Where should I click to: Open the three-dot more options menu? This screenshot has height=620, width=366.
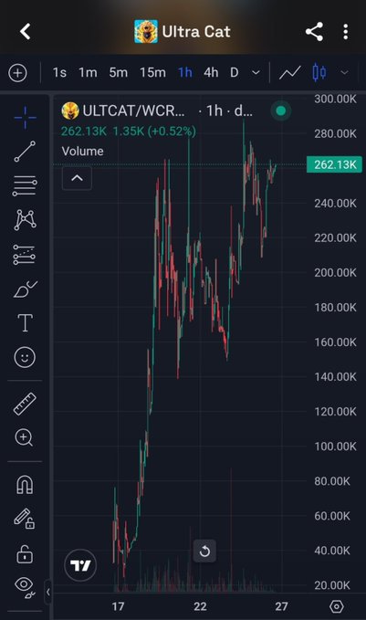tap(345, 32)
